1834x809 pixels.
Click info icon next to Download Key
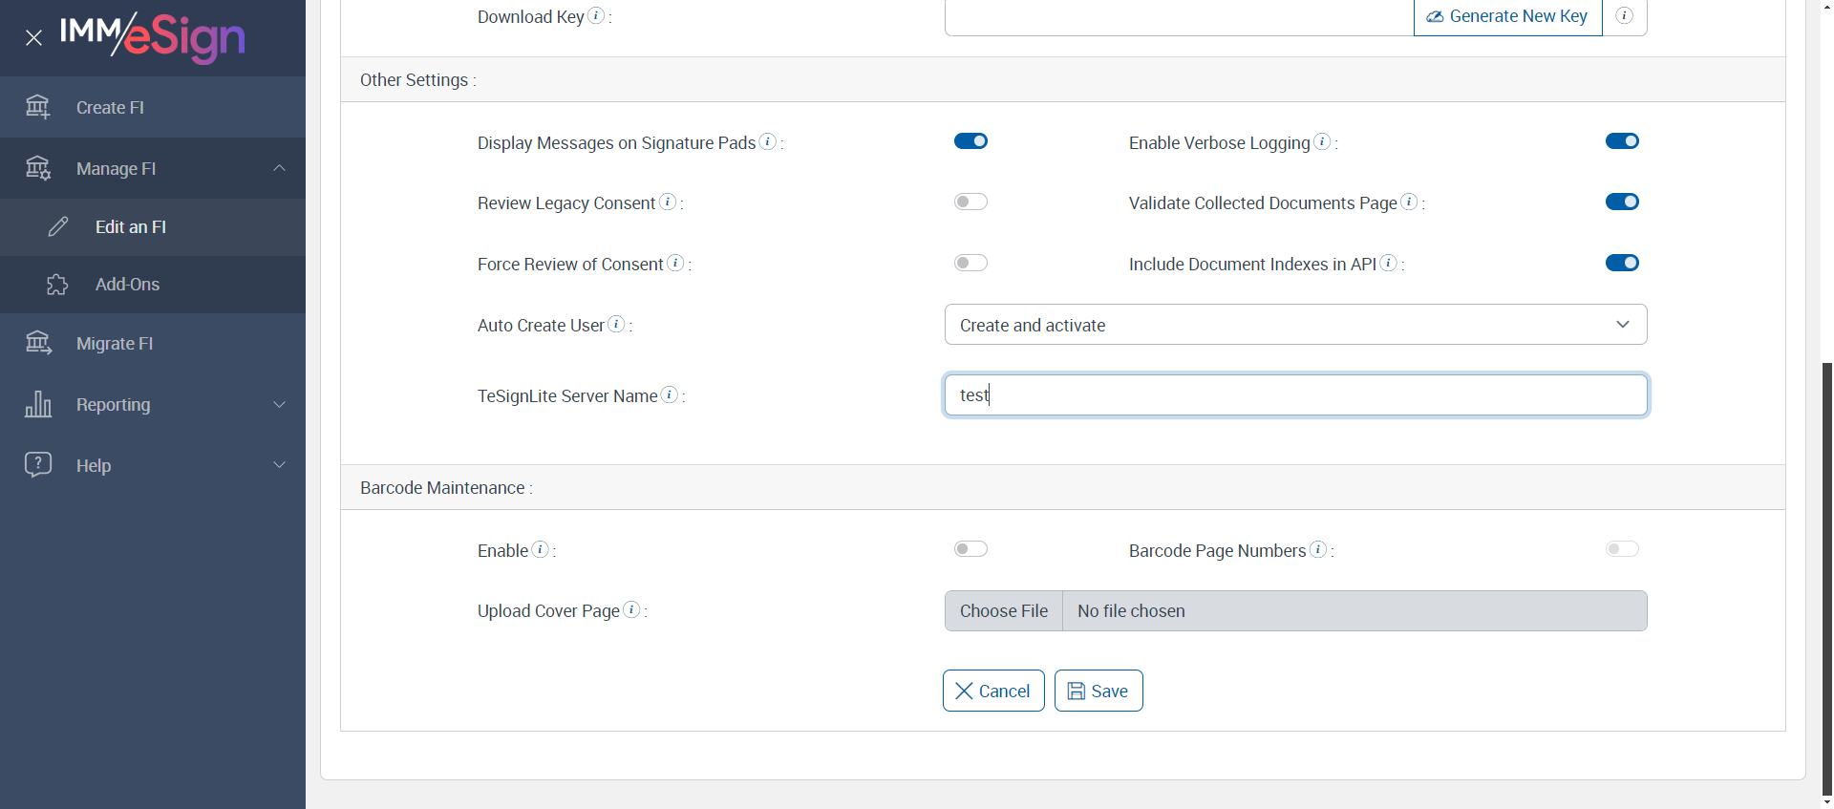[x=596, y=15]
